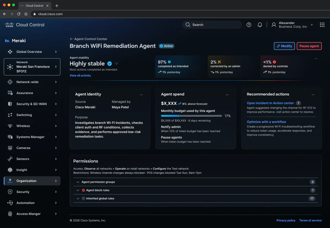
Task: Open the account dropdown chevron next to Alexander
Action: [312, 25]
